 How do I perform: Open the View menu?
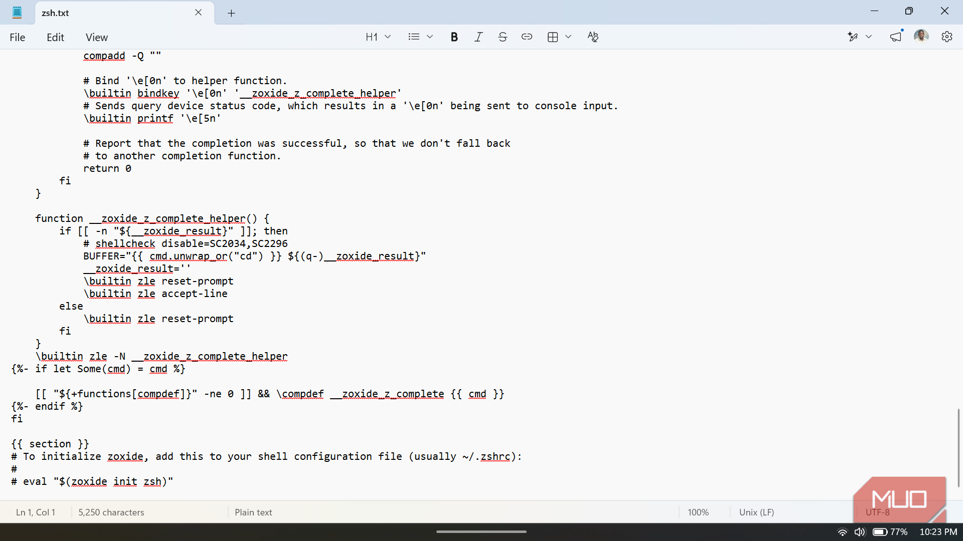(x=97, y=37)
